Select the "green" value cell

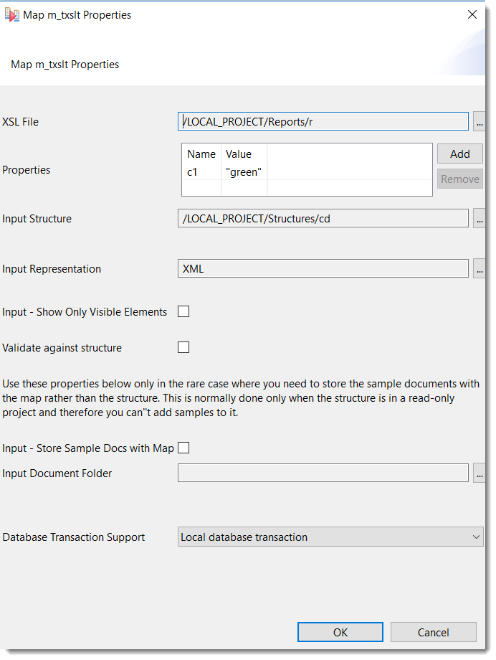244,172
